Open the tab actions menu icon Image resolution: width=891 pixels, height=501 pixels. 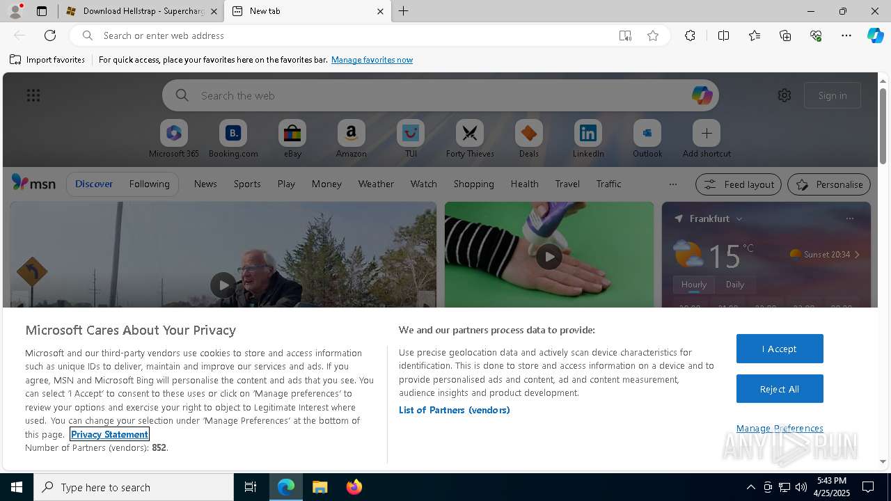[x=42, y=11]
